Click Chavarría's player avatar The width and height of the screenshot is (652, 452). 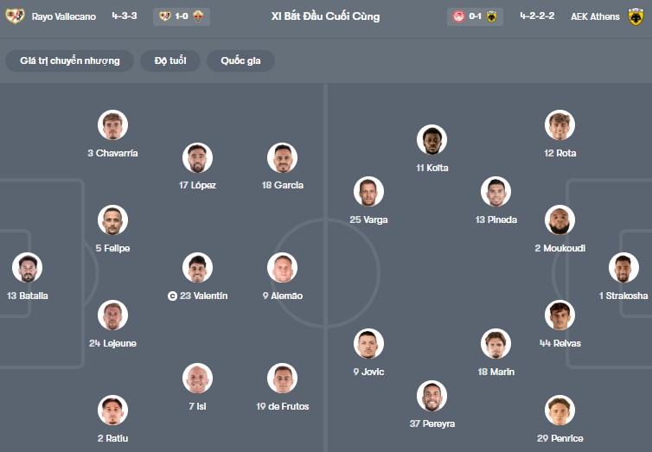tap(112, 125)
